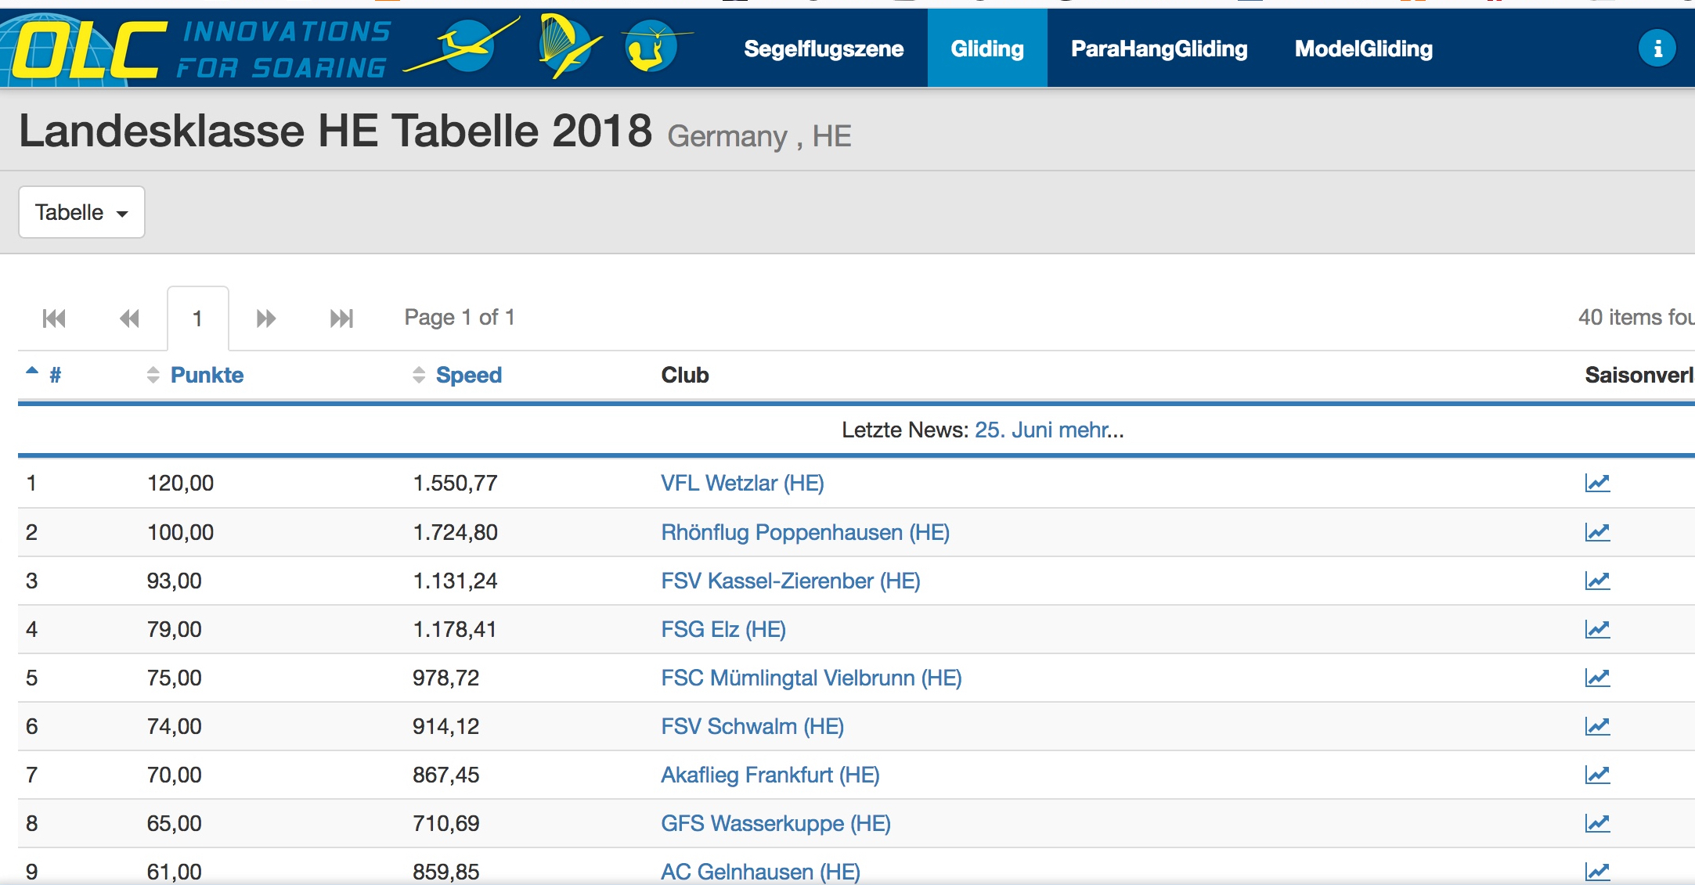The height and width of the screenshot is (885, 1695).
Task: Open the Tabelle dropdown
Action: pos(81,212)
